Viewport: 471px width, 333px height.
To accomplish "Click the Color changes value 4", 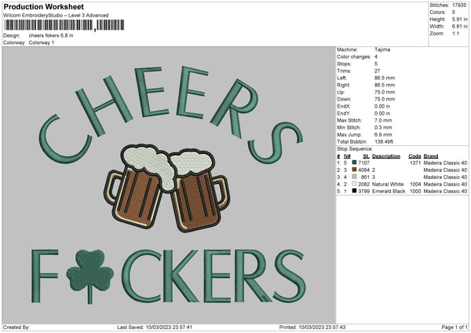I will (376, 57).
